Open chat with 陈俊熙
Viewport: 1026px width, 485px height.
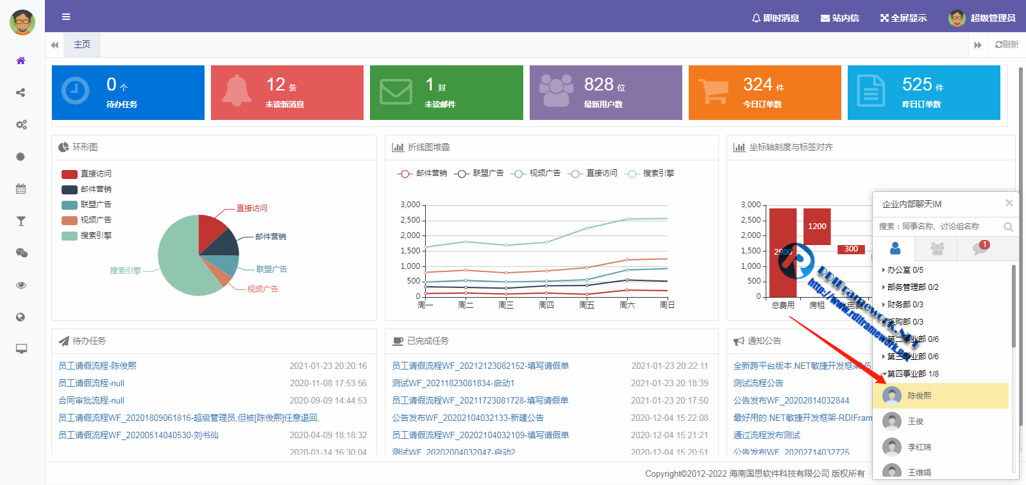click(941, 396)
